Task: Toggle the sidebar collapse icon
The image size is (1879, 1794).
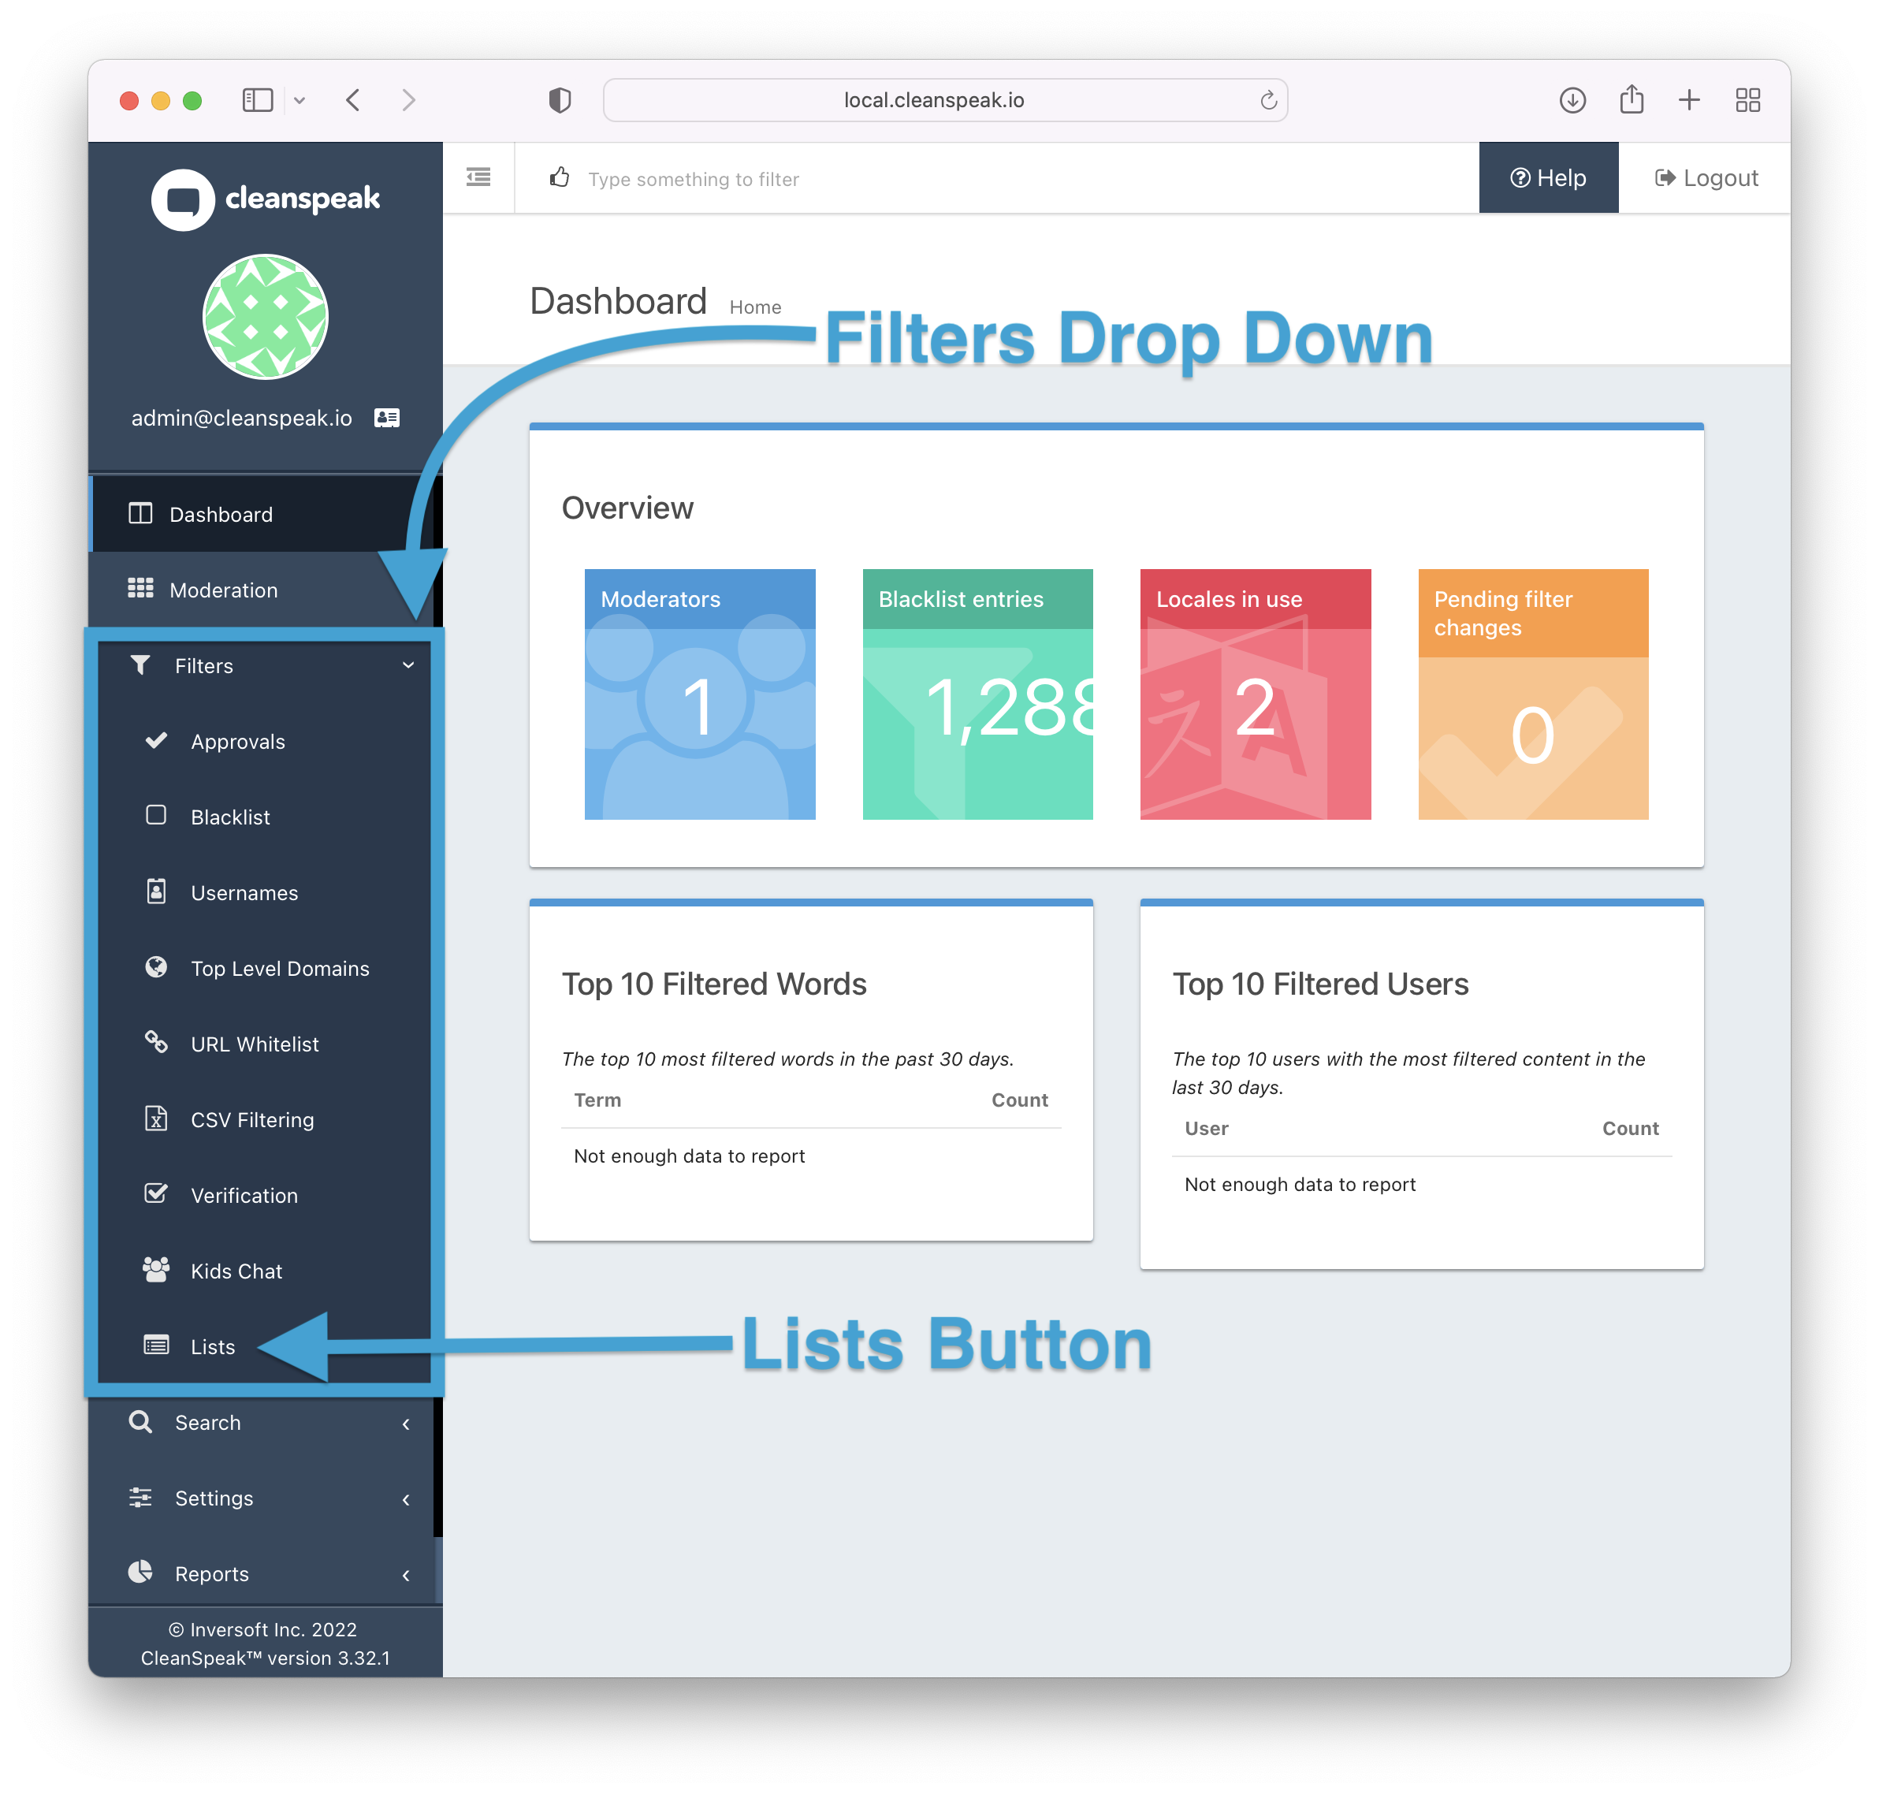Action: coord(479,178)
